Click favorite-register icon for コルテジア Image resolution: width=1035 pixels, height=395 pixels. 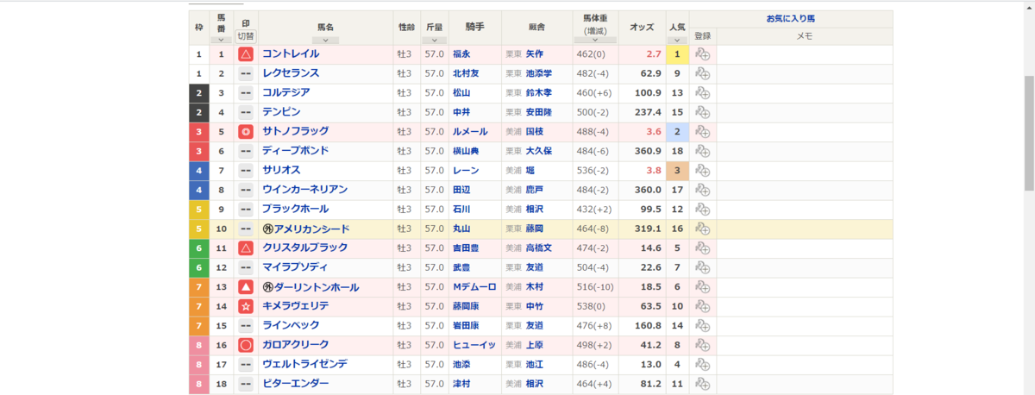point(702,93)
